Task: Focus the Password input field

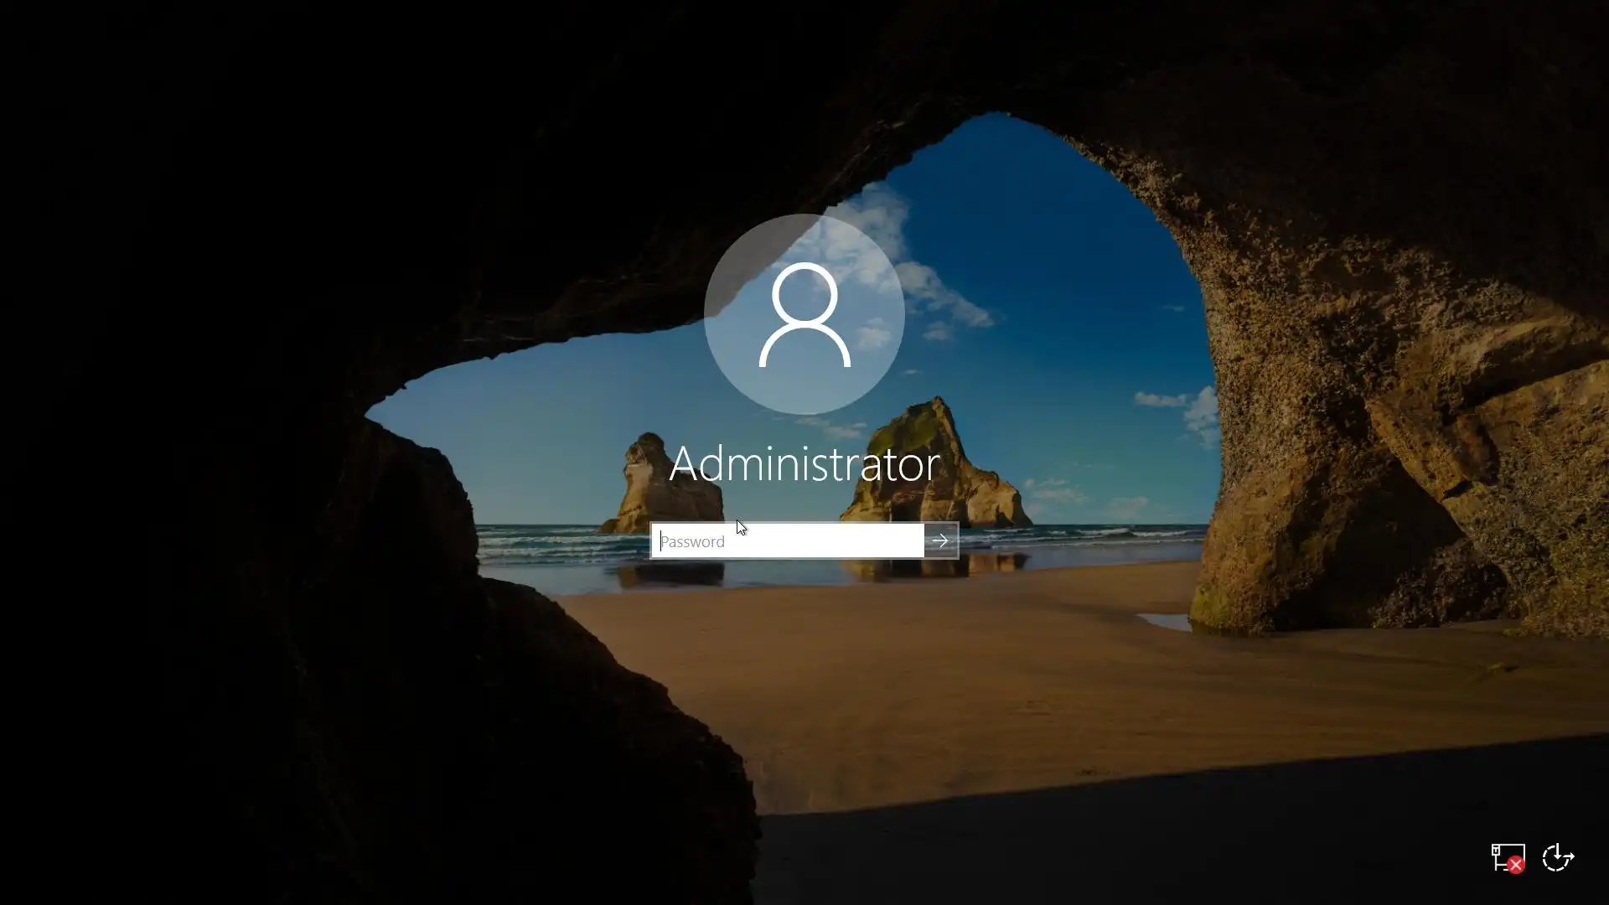Action: (x=788, y=541)
